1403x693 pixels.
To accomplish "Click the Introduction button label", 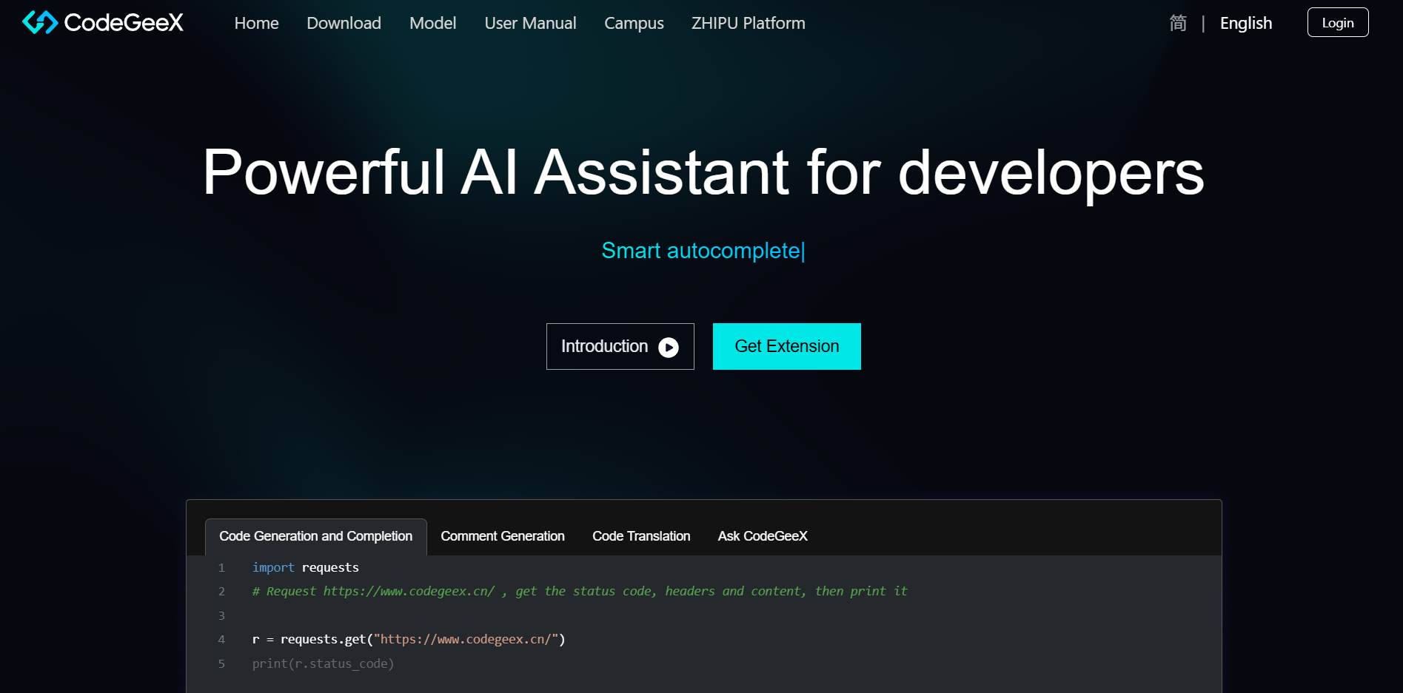I will [x=604, y=346].
